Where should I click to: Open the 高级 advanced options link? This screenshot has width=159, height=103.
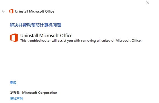[x=13, y=83]
